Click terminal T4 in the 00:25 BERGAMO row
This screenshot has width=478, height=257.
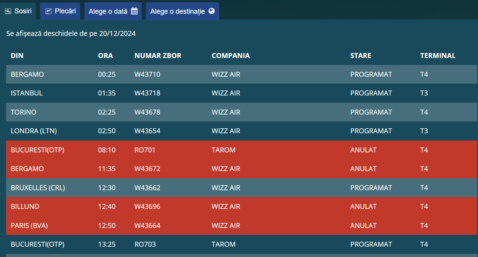(x=424, y=74)
